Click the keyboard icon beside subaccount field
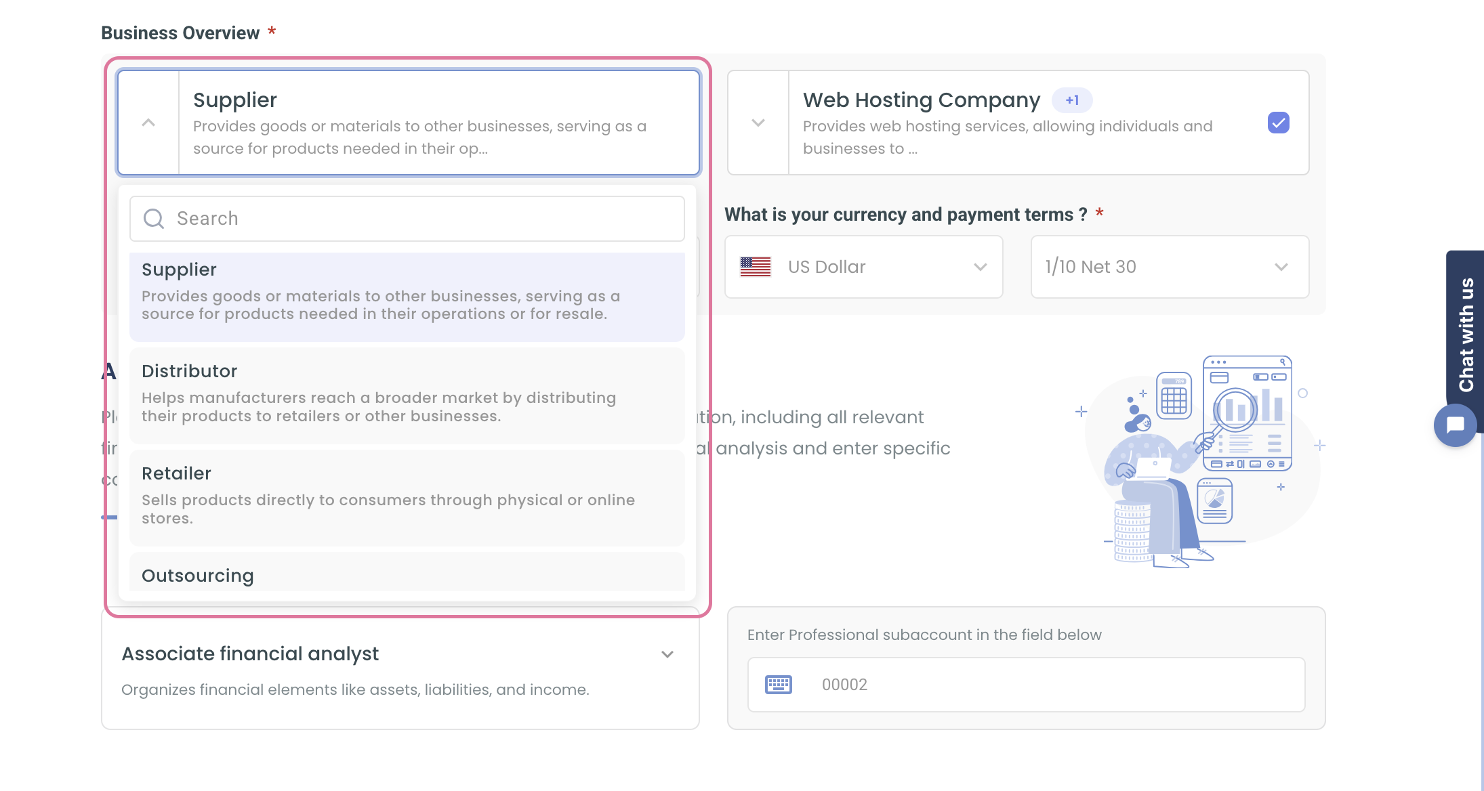Image resolution: width=1484 pixels, height=791 pixels. (778, 685)
